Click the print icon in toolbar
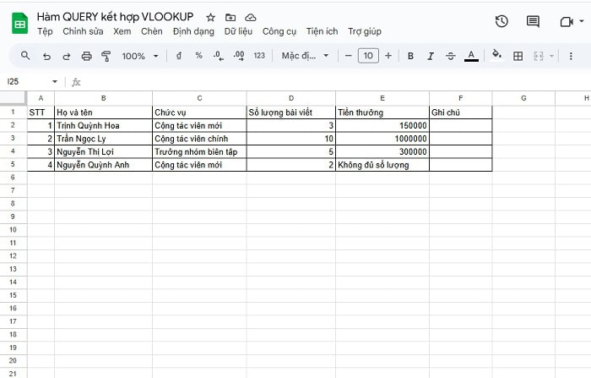591x378 pixels. click(86, 56)
